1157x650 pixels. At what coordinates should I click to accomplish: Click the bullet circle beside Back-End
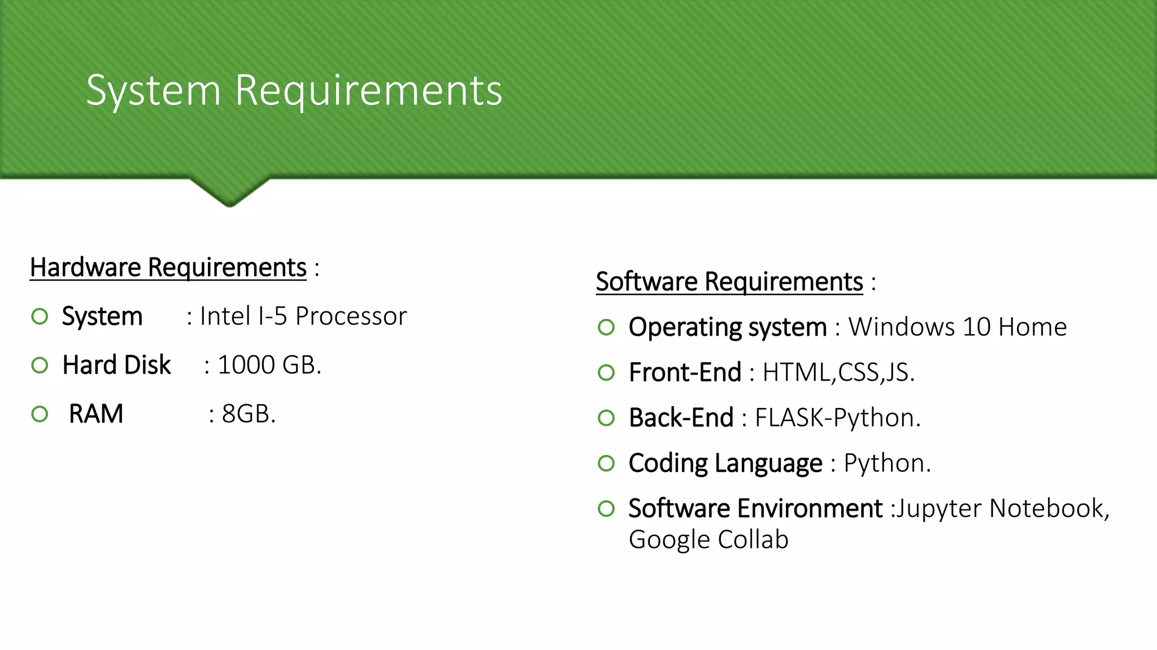606,418
